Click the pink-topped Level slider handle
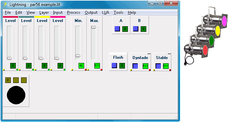Screen dimensions: 239x122 point(57,58)
